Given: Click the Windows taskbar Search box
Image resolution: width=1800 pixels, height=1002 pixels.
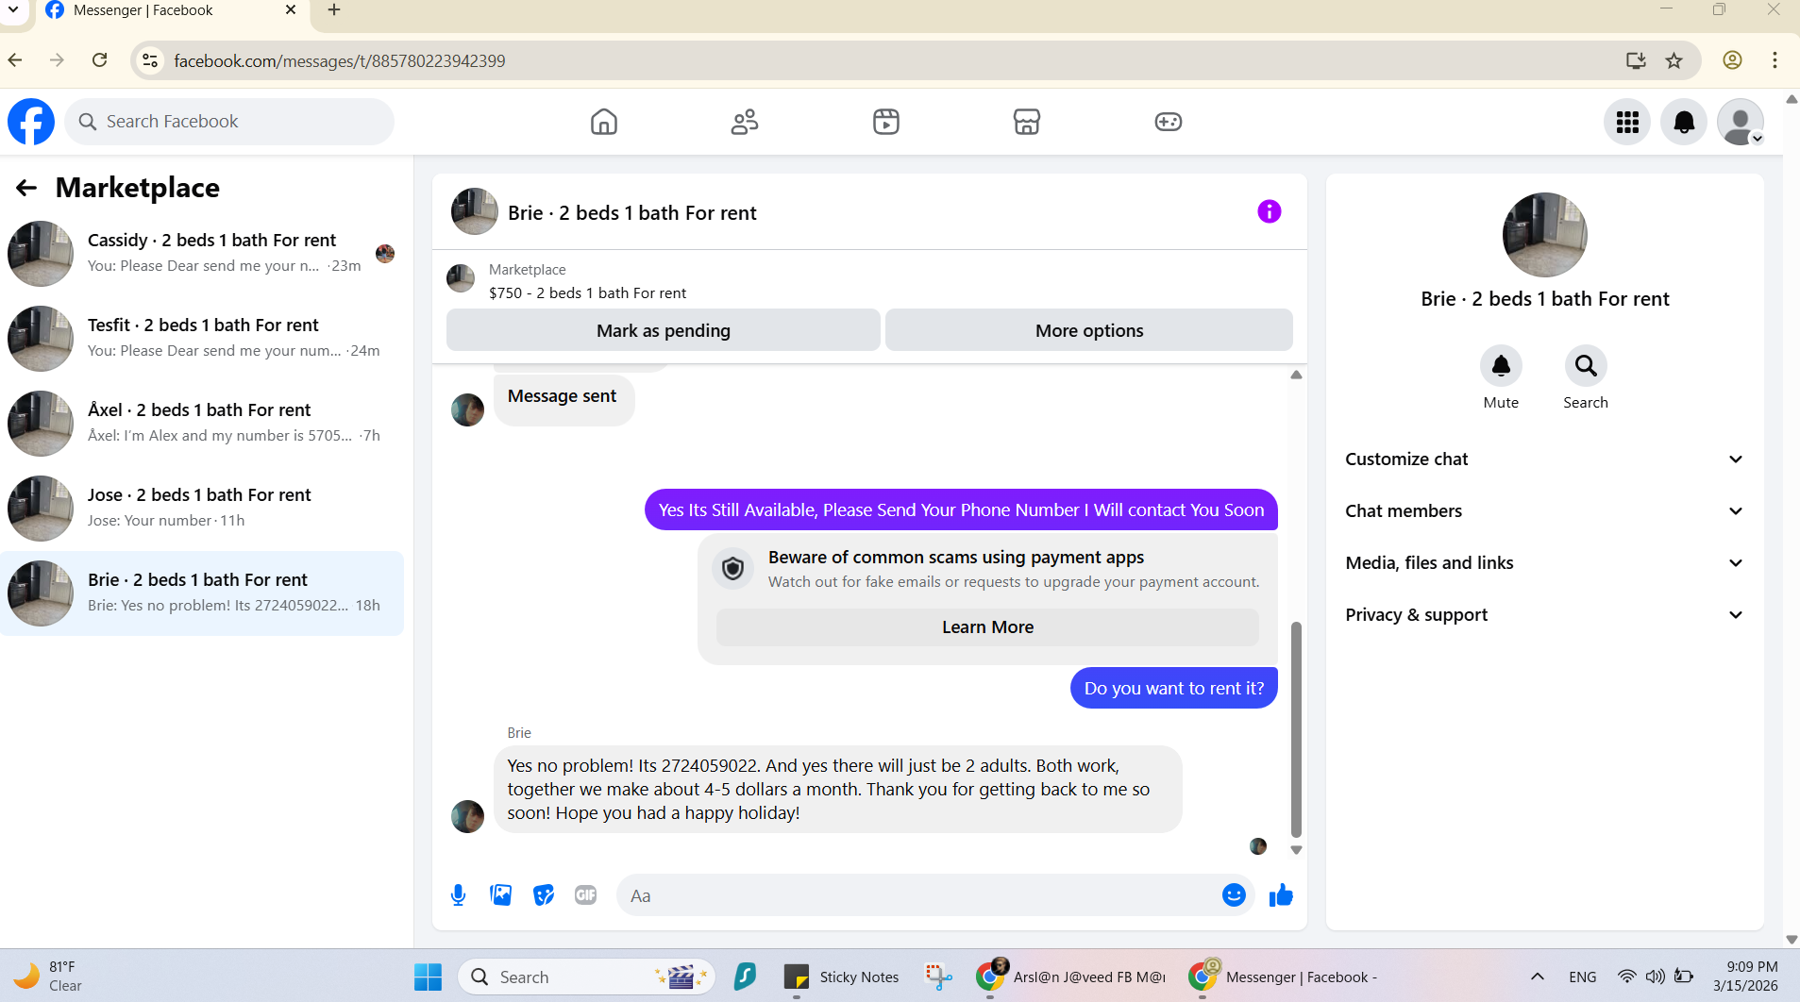Looking at the screenshot, I should (x=587, y=977).
